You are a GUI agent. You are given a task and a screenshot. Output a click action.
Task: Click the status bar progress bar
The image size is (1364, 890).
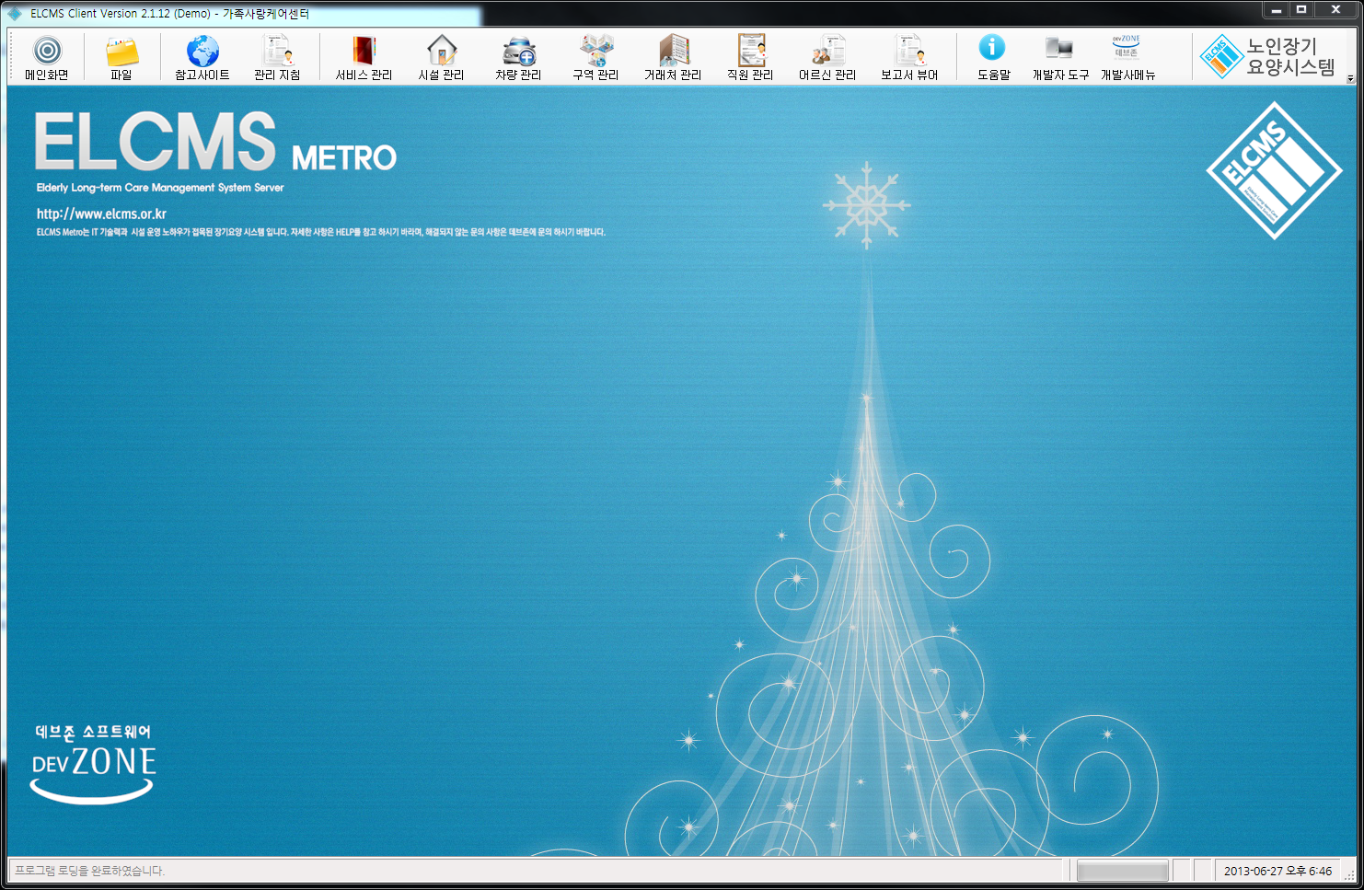[1122, 871]
